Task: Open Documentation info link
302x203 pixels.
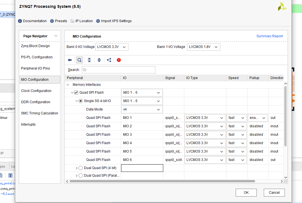Action: point(32,21)
